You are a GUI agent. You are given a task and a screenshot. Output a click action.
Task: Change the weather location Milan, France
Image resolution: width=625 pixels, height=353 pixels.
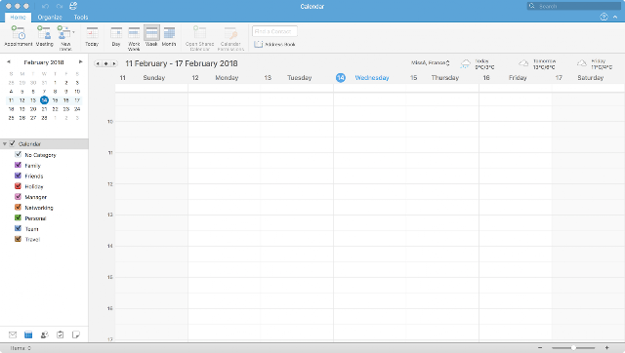(430, 62)
